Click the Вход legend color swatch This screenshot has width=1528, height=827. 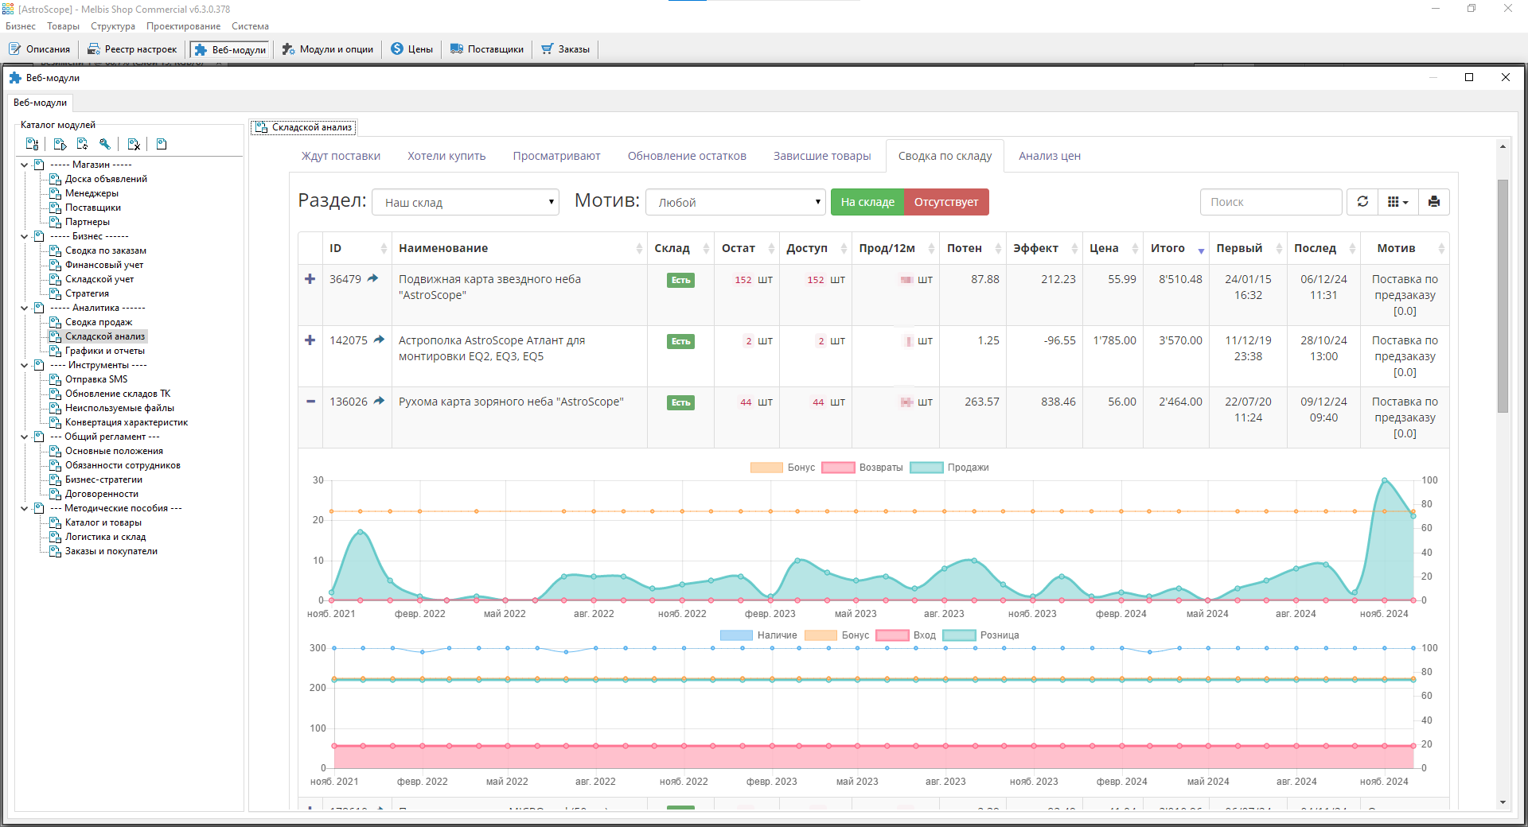(x=892, y=635)
